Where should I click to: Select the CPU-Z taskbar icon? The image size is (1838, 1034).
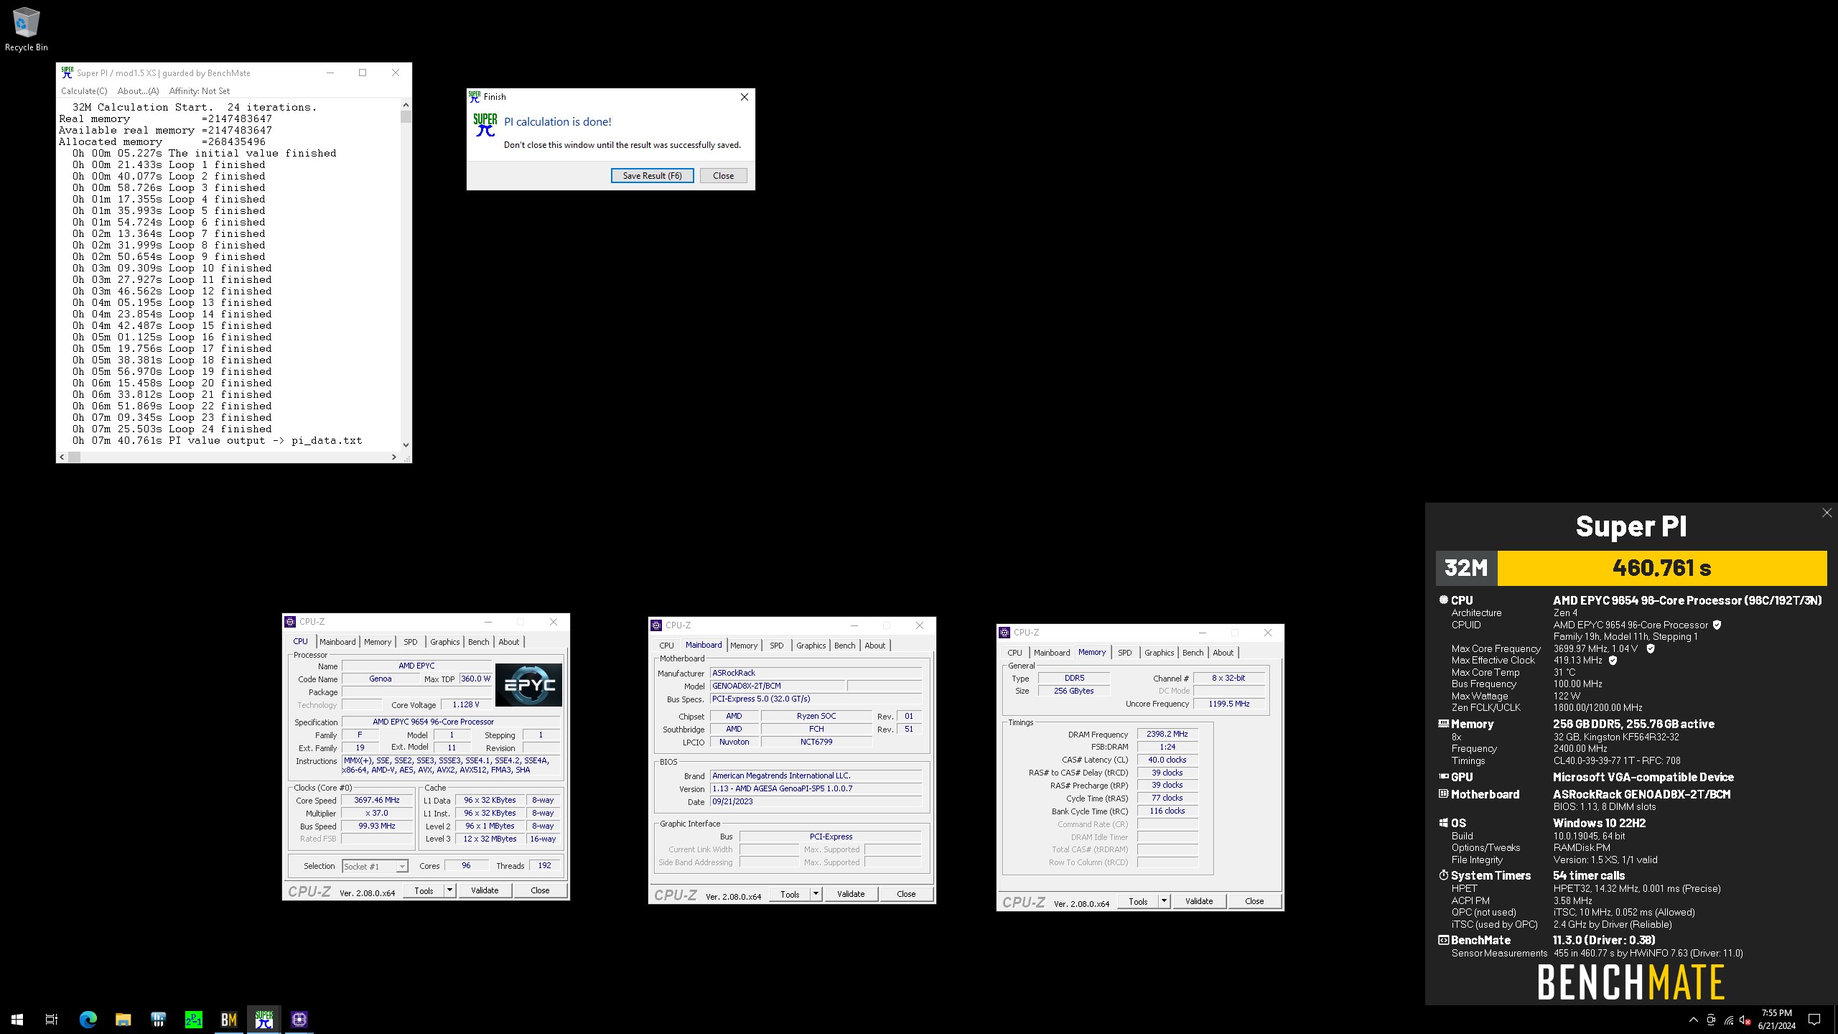(299, 1019)
